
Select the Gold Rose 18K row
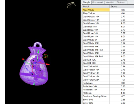coord(108,36)
